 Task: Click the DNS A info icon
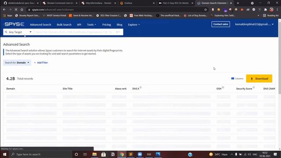(140, 87)
